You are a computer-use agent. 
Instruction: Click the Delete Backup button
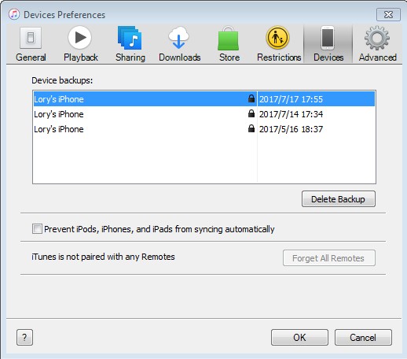[x=339, y=199]
